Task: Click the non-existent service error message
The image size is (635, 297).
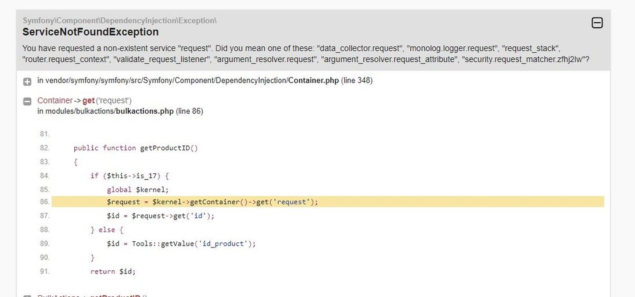Action: [x=305, y=53]
